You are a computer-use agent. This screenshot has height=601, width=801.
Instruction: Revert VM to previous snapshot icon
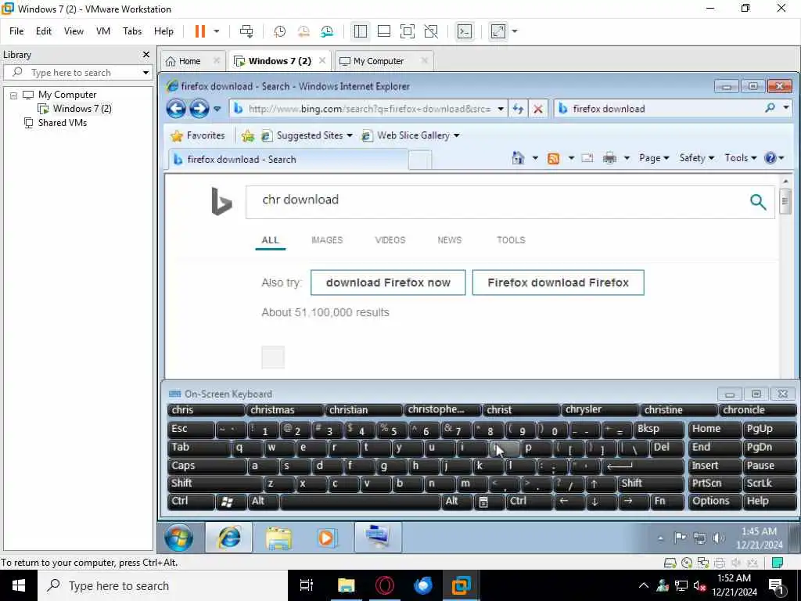point(304,31)
